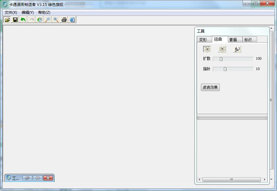277x191 pixels.
Task: Open the 帮助(Z) menu
Action: [x=44, y=13]
